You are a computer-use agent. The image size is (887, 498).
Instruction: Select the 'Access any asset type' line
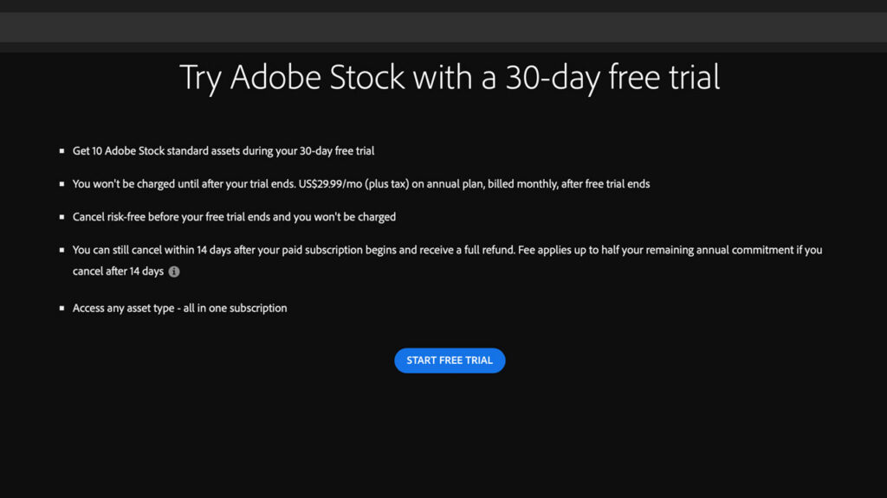pyautogui.click(x=180, y=309)
